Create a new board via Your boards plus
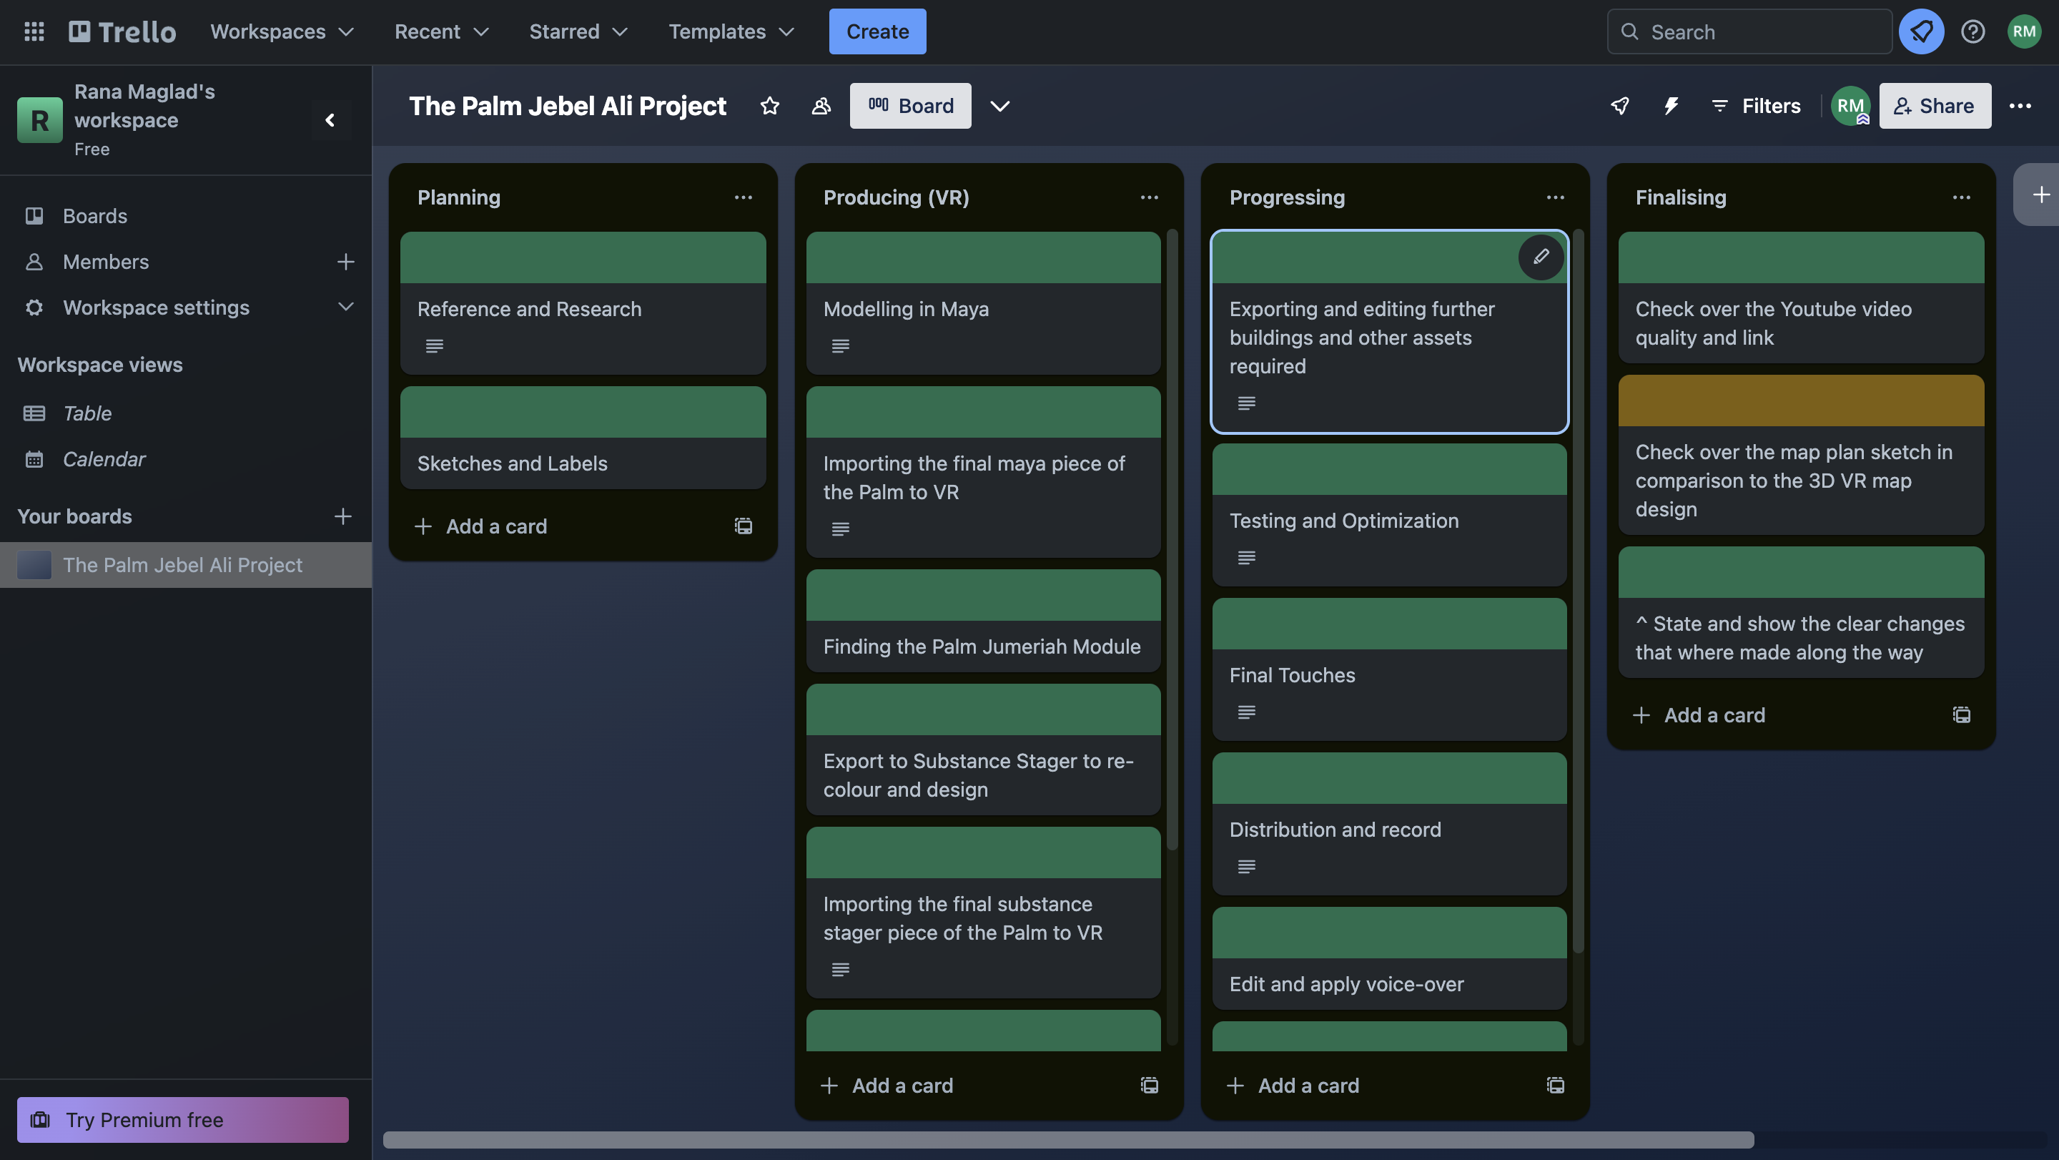The width and height of the screenshot is (2059, 1160). 343,516
